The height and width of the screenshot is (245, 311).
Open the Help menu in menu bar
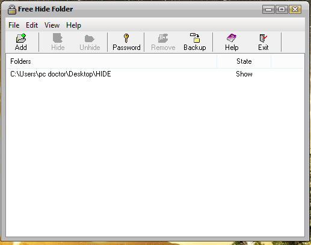(x=73, y=25)
